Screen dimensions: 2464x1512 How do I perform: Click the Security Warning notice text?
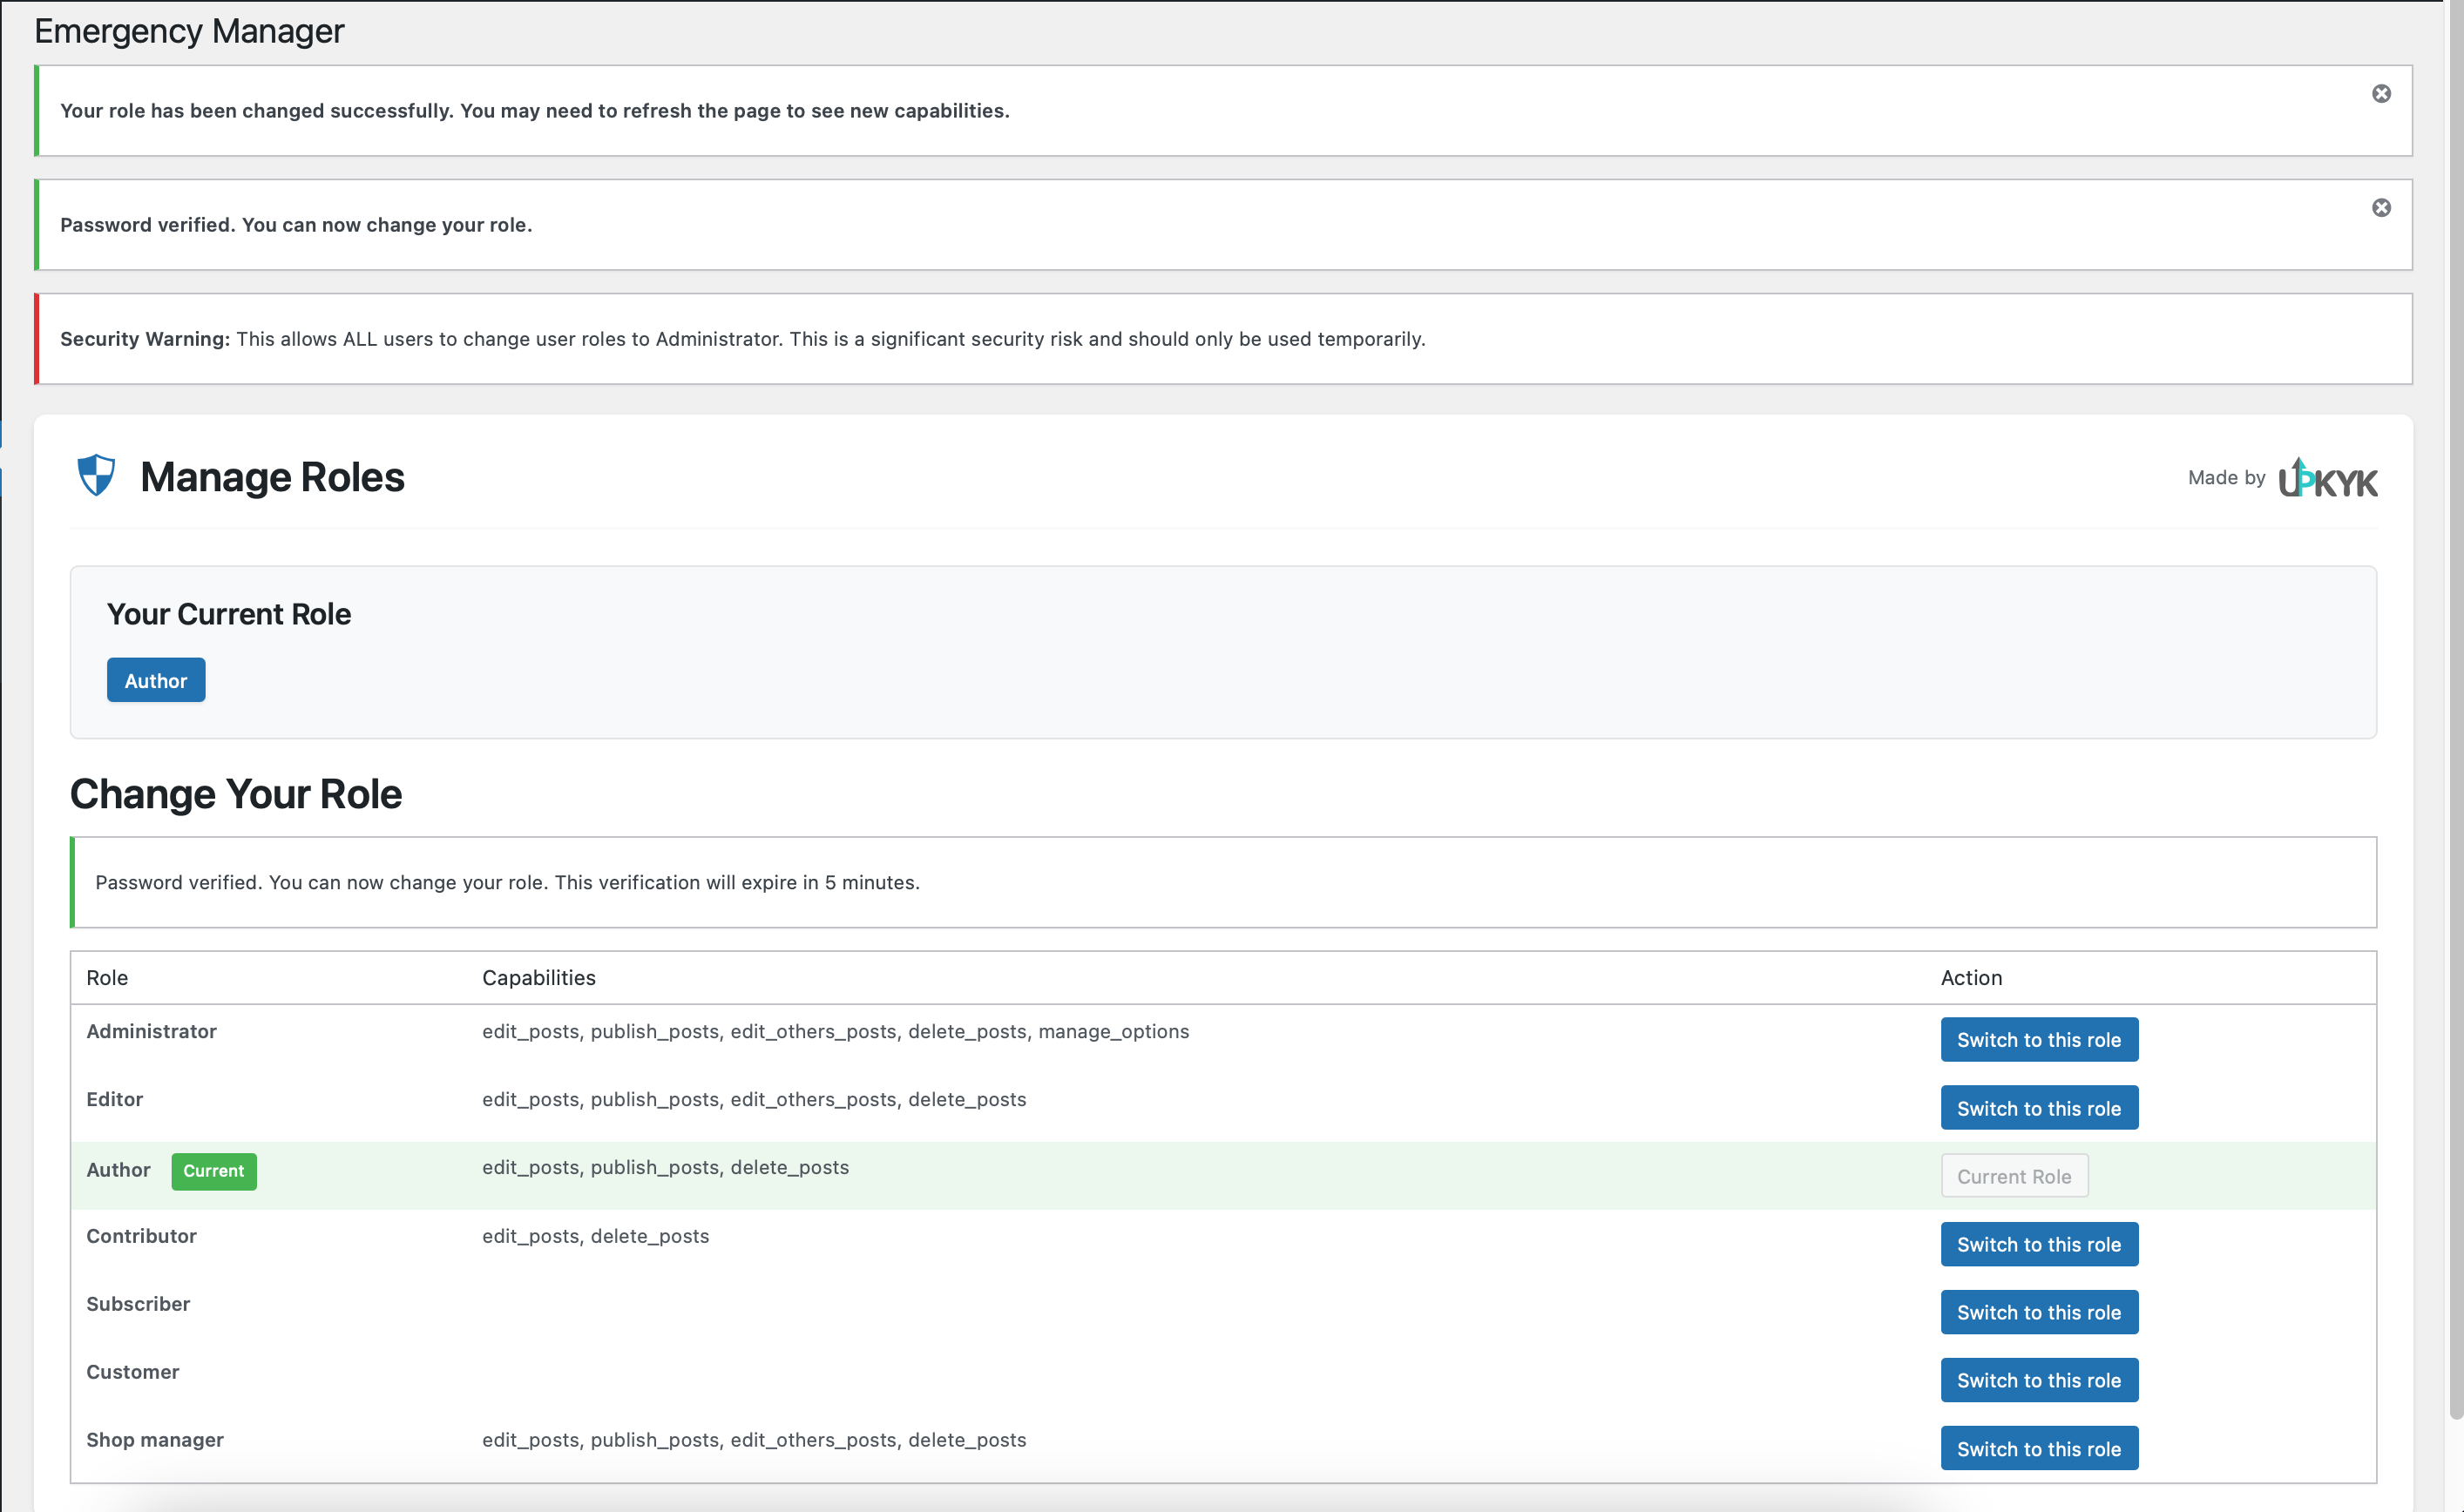(742, 339)
